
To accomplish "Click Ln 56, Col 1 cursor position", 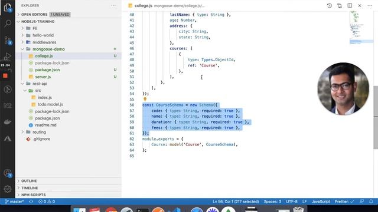I will click(x=236, y=201).
